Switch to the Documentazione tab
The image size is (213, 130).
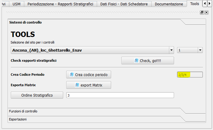click(169, 4)
